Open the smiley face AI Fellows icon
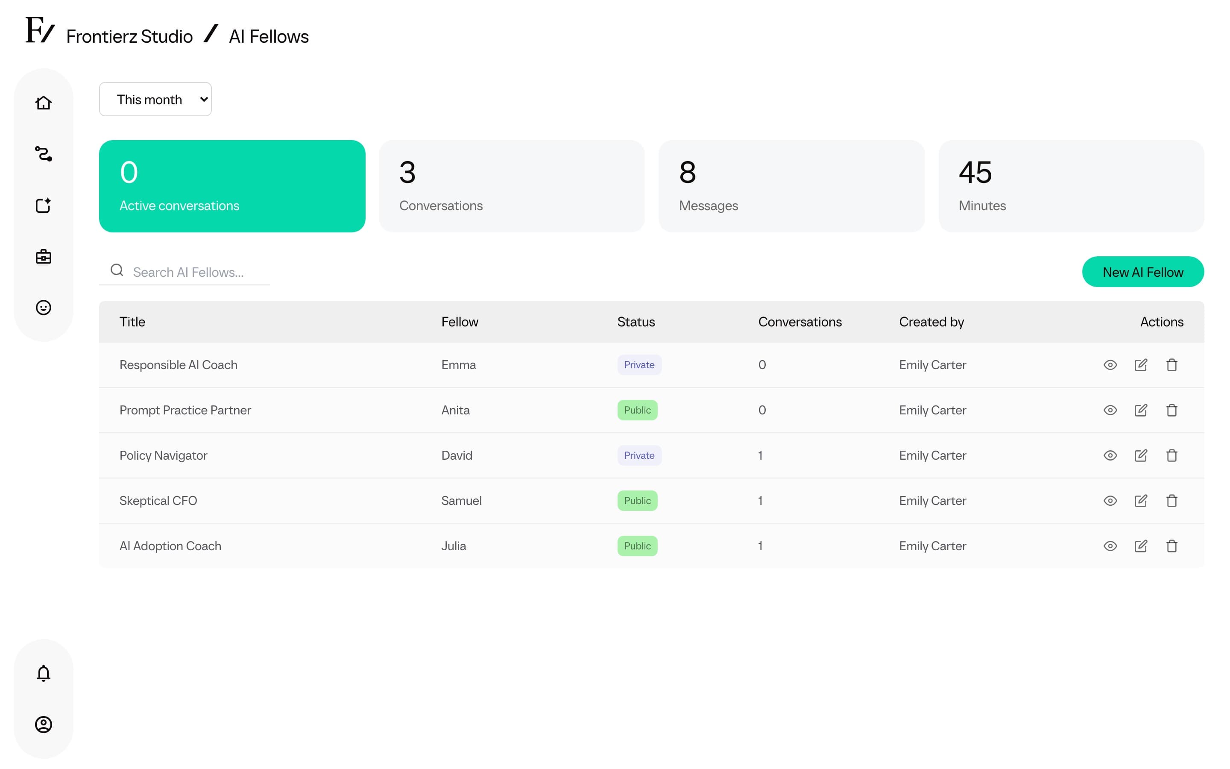Image resolution: width=1230 pixels, height=769 pixels. pos(43,308)
